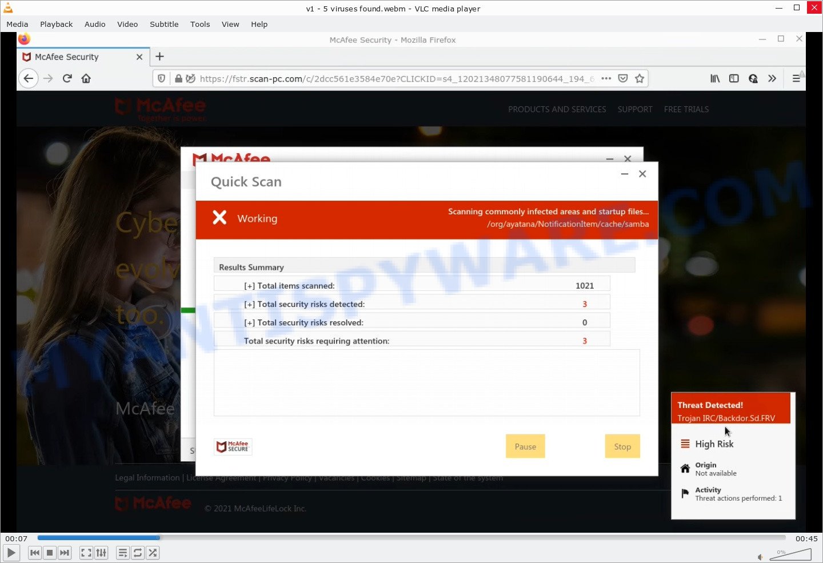Click the High Risk list icon
Image resolution: width=823 pixels, height=563 pixels.
click(x=685, y=444)
